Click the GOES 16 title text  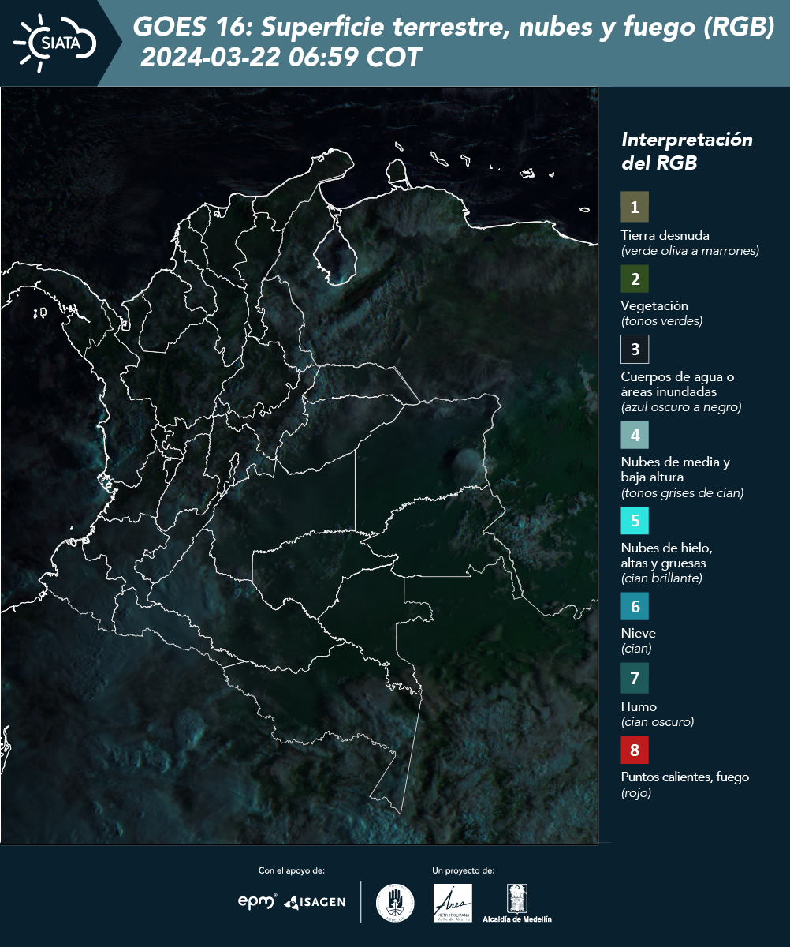(x=453, y=27)
